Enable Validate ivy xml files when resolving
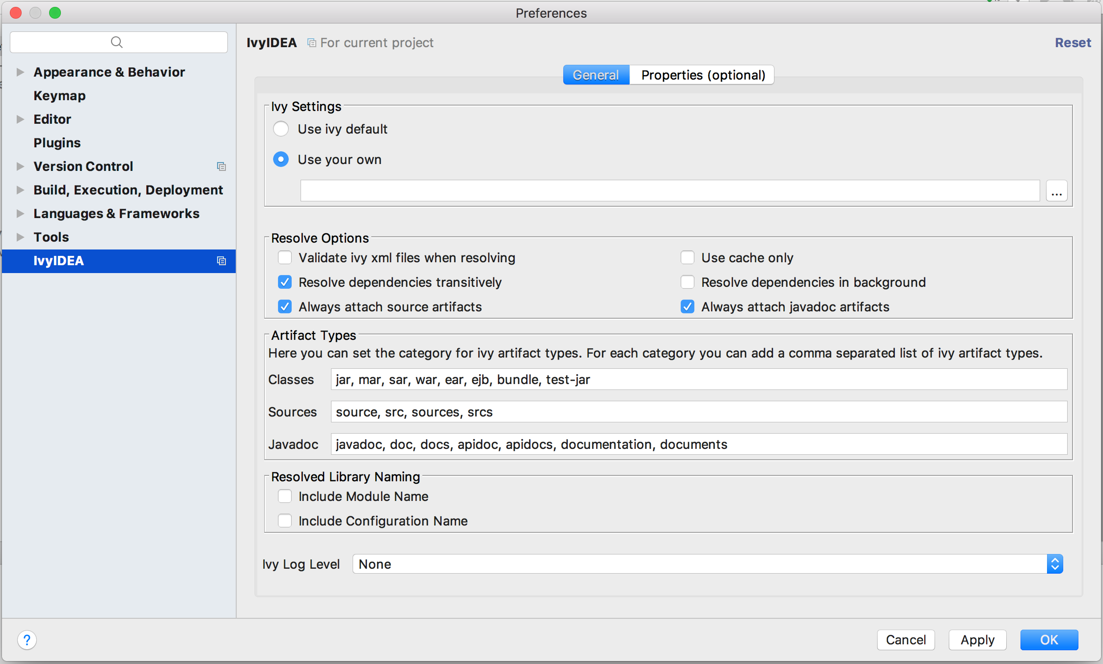The width and height of the screenshot is (1103, 664). point(285,257)
